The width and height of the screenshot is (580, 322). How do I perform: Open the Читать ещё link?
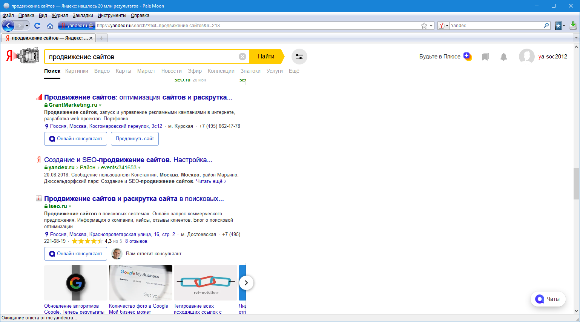[x=211, y=181]
